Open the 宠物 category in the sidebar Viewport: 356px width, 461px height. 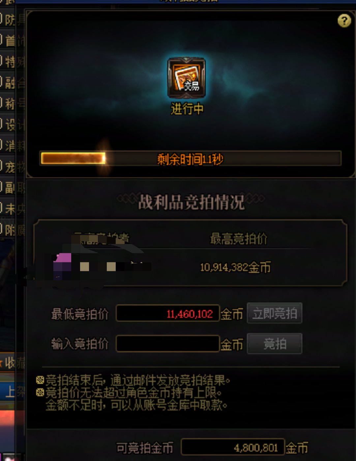[13, 167]
